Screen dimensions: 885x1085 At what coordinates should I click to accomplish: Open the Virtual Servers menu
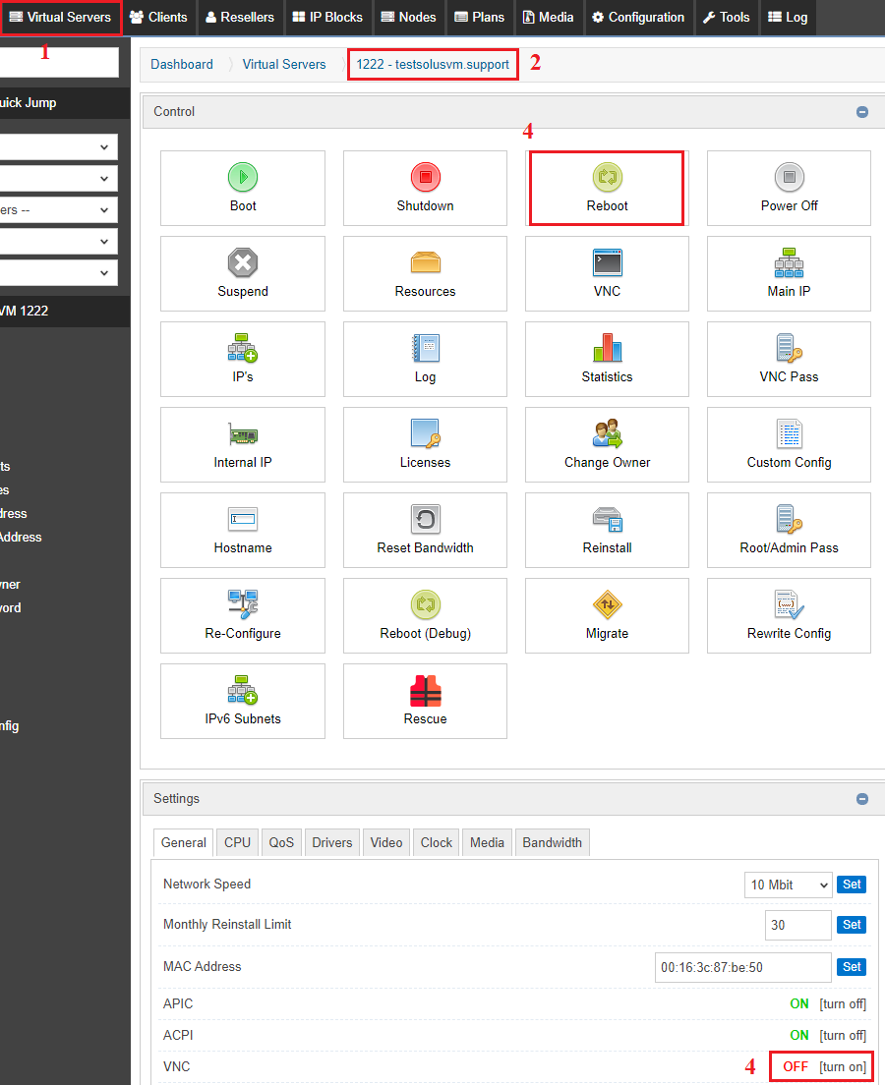coord(60,18)
